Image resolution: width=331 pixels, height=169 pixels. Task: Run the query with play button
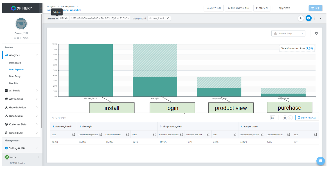(x=301, y=18)
